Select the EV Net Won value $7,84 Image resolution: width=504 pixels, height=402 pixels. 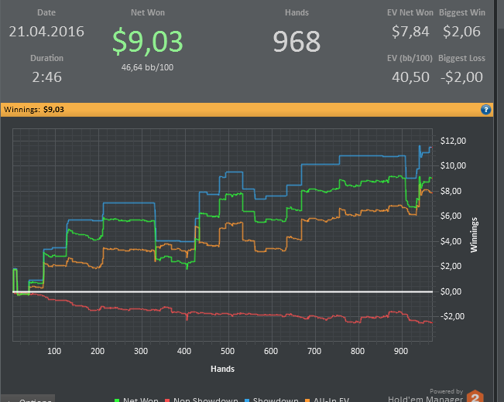tap(410, 32)
